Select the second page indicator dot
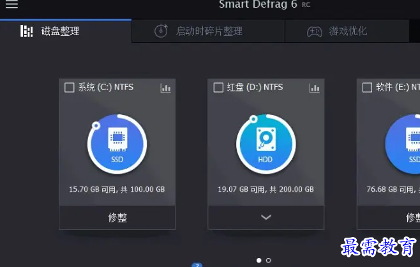 268,261
